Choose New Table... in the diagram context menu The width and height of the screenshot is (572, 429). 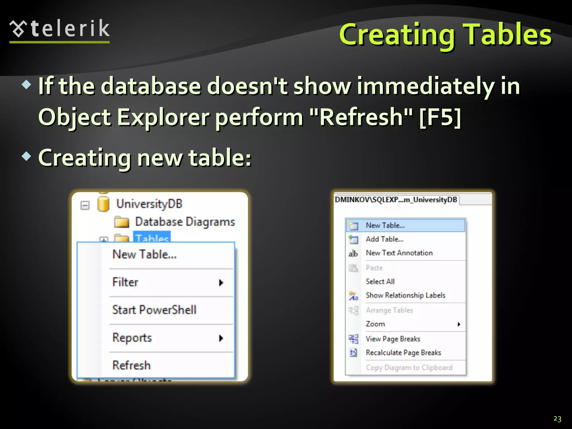pyautogui.click(x=405, y=225)
